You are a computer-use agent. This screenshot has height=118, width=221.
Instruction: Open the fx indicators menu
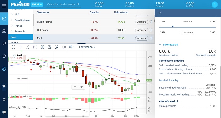[57, 47]
